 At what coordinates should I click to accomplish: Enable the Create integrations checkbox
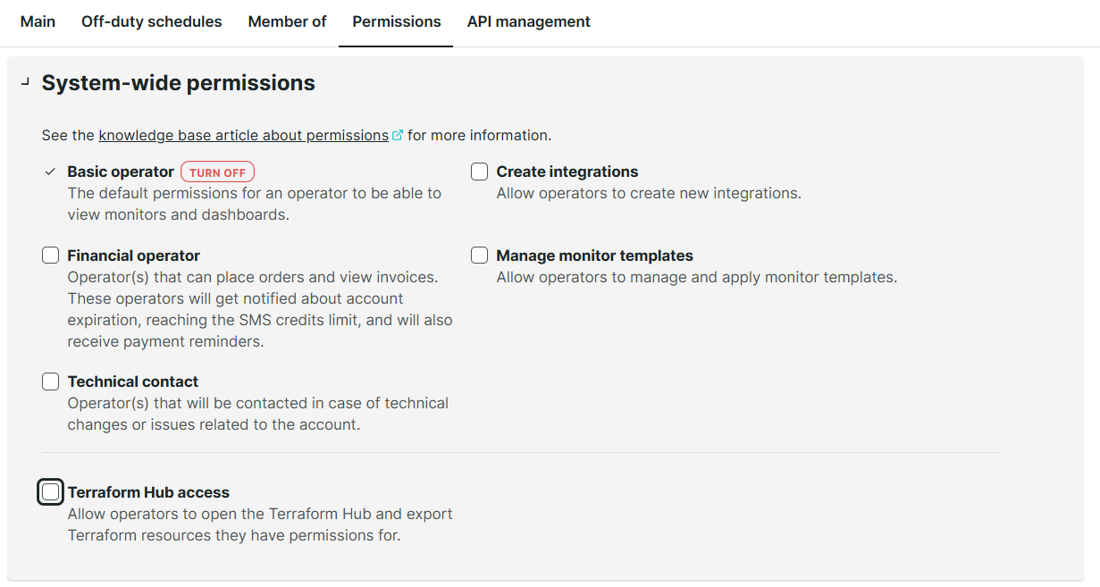coord(480,172)
